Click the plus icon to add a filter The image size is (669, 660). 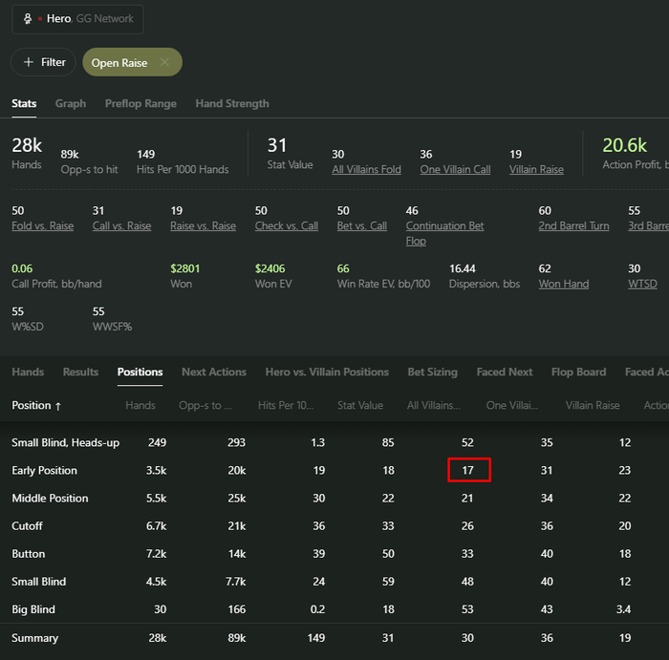click(x=29, y=62)
